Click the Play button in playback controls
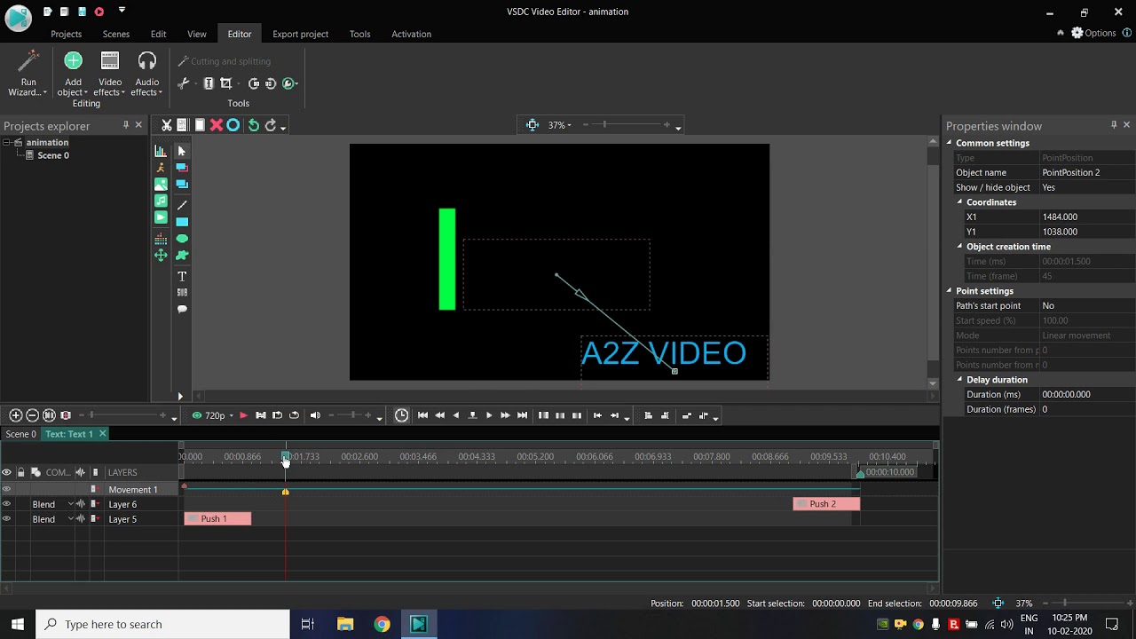Image resolution: width=1136 pixels, height=639 pixels. click(489, 415)
